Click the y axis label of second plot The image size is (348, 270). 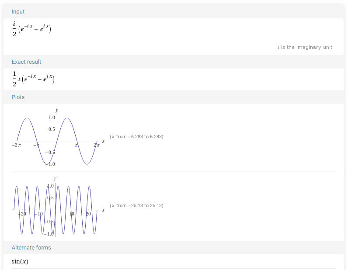click(x=55, y=178)
